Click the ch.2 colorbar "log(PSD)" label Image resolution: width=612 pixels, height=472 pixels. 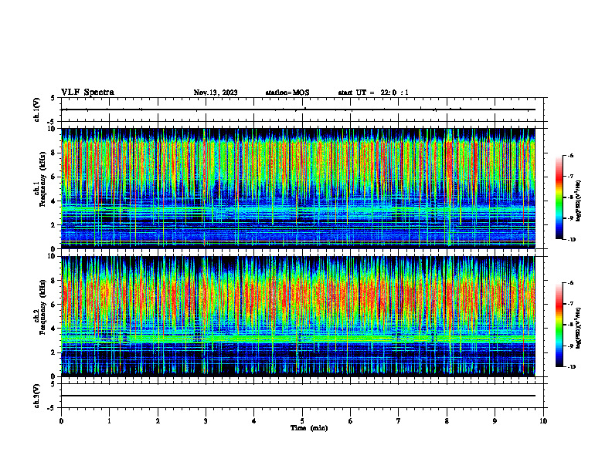coord(579,328)
